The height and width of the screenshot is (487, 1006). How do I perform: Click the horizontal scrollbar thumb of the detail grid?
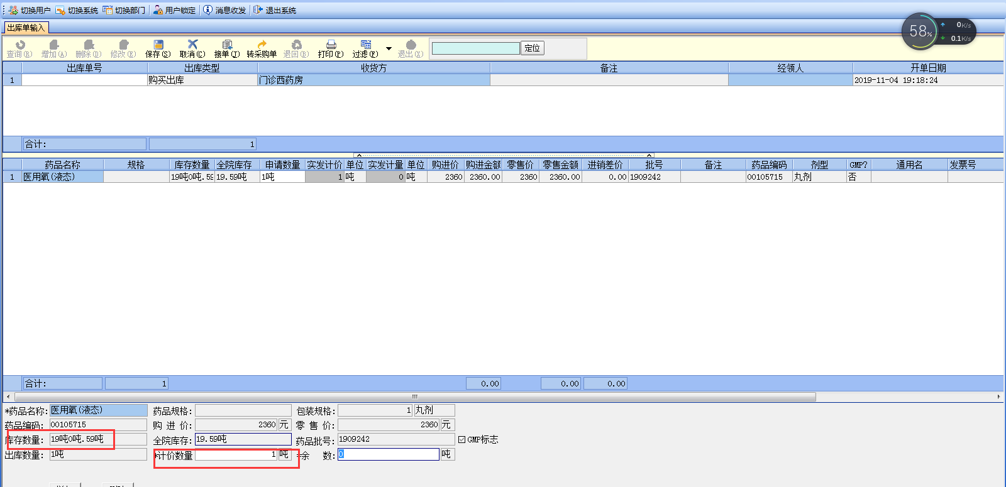[415, 397]
